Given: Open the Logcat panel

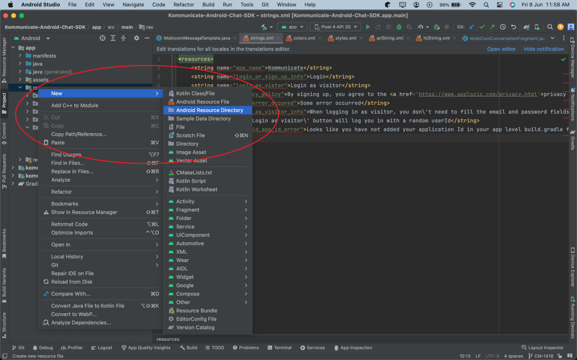Looking at the screenshot, I should click(x=102, y=348).
